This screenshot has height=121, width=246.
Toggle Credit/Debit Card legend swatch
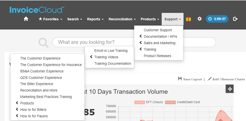170,102
